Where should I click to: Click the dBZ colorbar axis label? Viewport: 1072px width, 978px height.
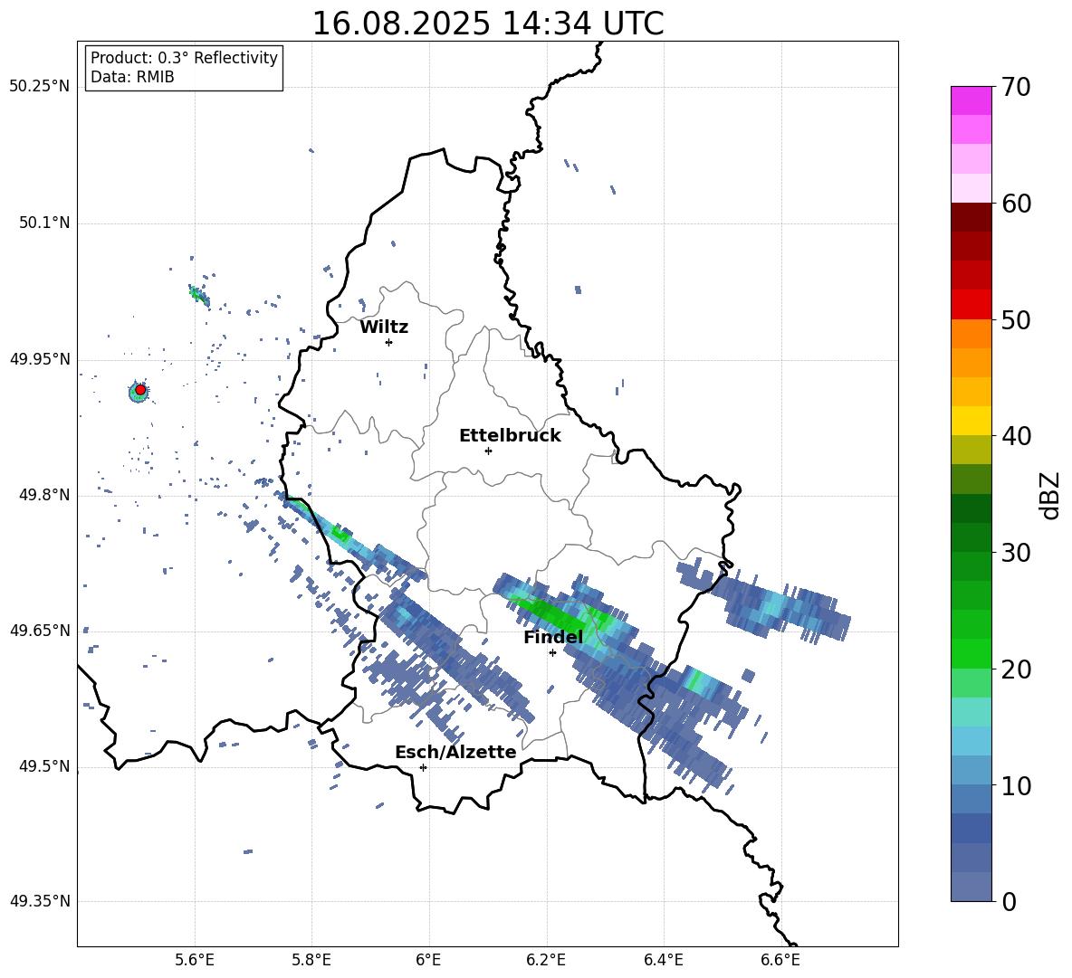(1050, 495)
